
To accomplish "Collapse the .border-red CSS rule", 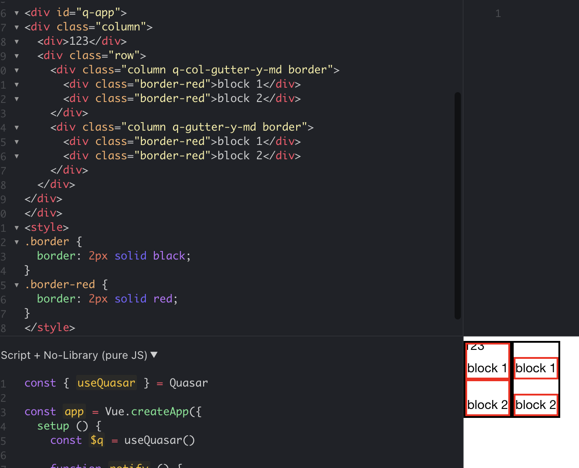I will tap(16, 285).
